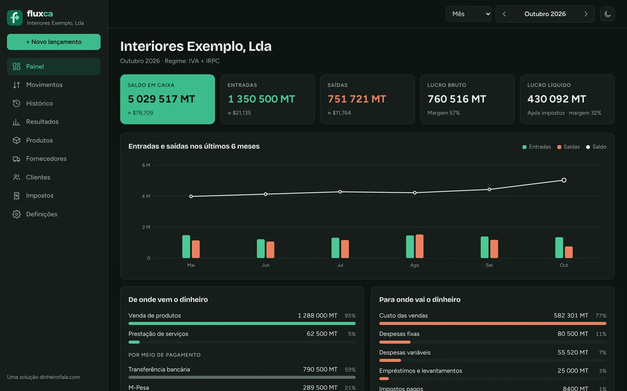Click the Despesas fixas row label
The width and height of the screenshot is (627, 391).
399,334
